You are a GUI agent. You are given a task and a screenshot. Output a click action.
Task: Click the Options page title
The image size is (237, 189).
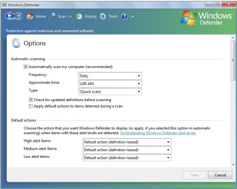(35, 43)
